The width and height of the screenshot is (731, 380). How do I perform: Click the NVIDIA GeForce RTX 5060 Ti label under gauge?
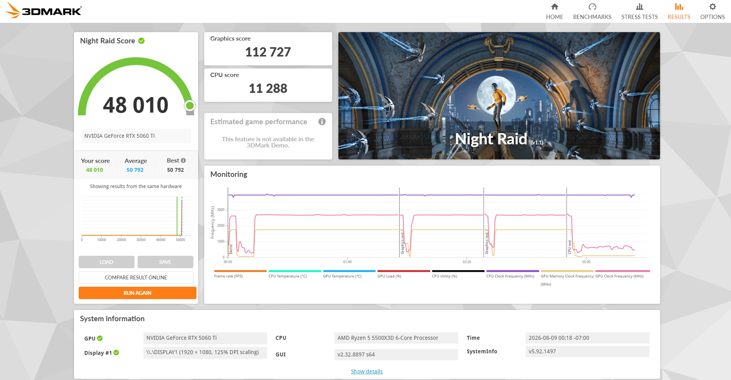(x=136, y=136)
